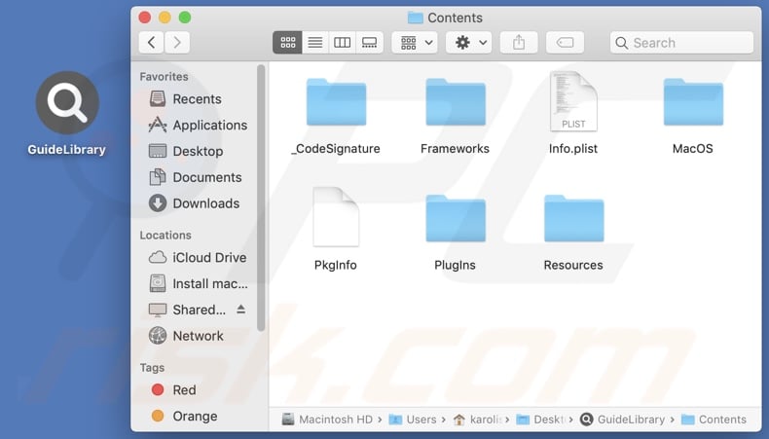The width and height of the screenshot is (769, 439).
Task: Maximize the Contents window with the green button
Action: [x=185, y=18]
